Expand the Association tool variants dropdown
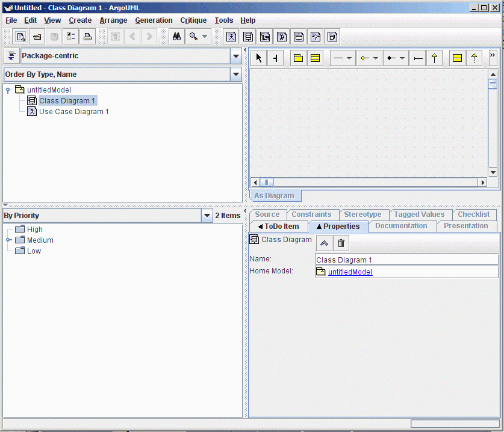 [x=349, y=58]
